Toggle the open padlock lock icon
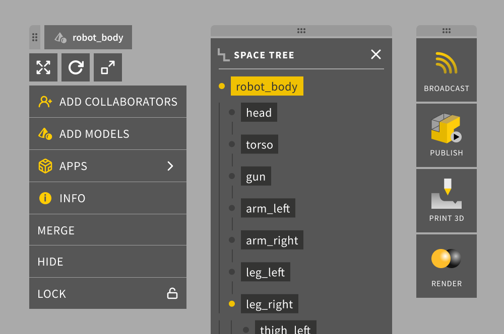 pos(172,293)
